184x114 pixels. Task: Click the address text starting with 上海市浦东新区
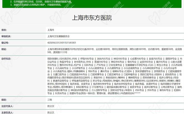(115, 51)
